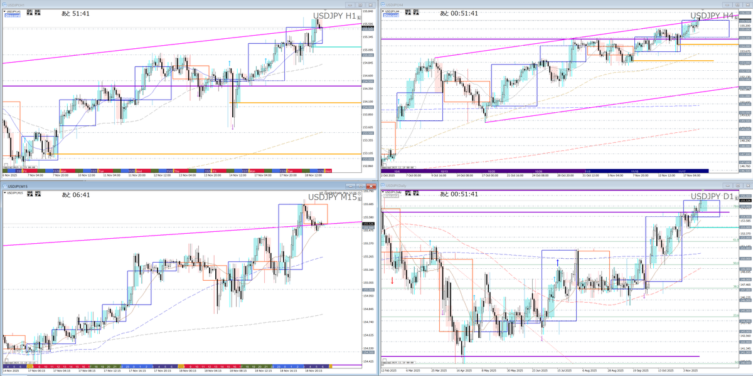Click the chart icon in USDJPY,M15 title bar
This screenshot has width=753, height=376.
coord(4,186)
